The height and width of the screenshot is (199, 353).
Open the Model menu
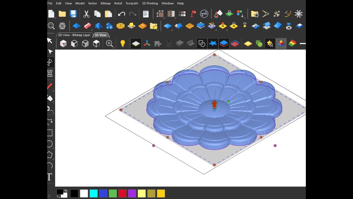(x=80, y=3)
